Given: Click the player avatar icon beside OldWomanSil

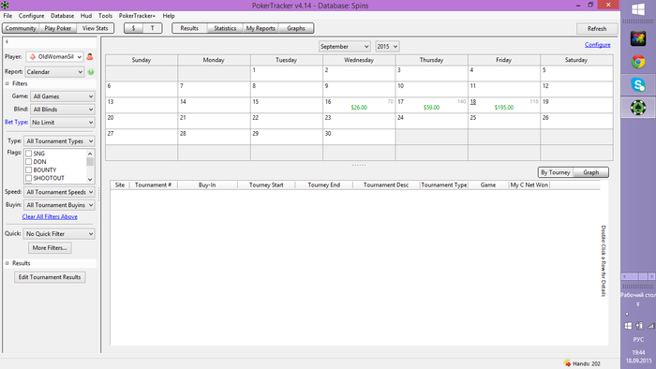Looking at the screenshot, I should click(90, 57).
